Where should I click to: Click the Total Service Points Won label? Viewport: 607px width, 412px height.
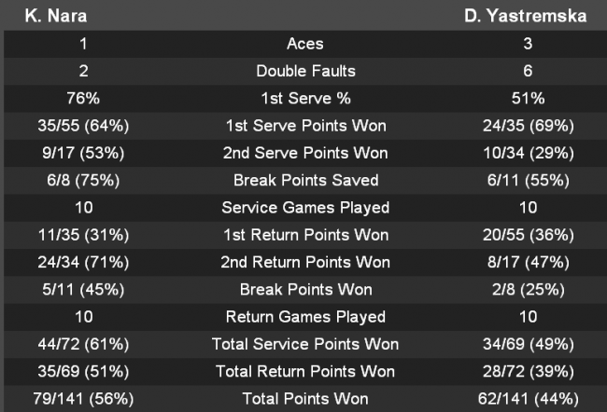(305, 345)
